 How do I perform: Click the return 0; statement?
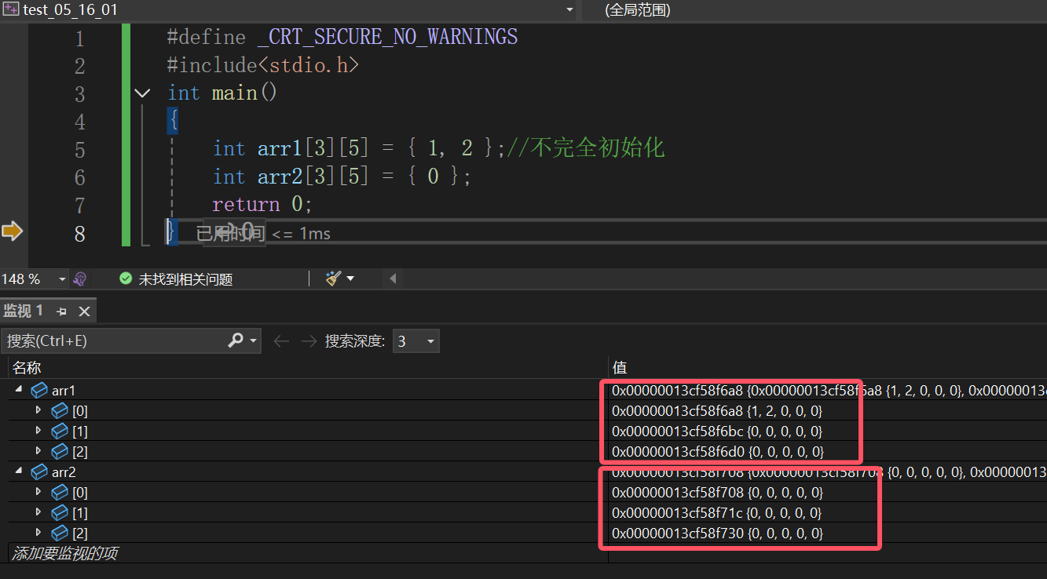(x=262, y=205)
